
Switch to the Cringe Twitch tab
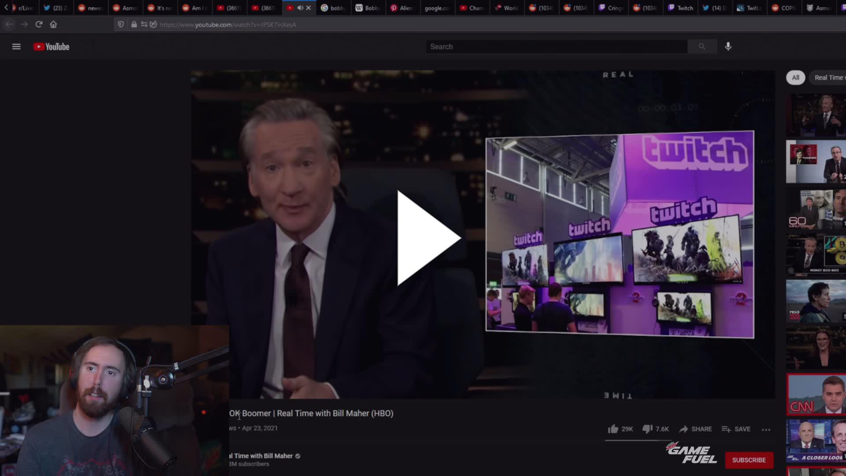coord(611,8)
